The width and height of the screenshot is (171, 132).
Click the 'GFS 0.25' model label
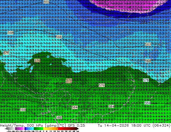[x=76, y=125]
